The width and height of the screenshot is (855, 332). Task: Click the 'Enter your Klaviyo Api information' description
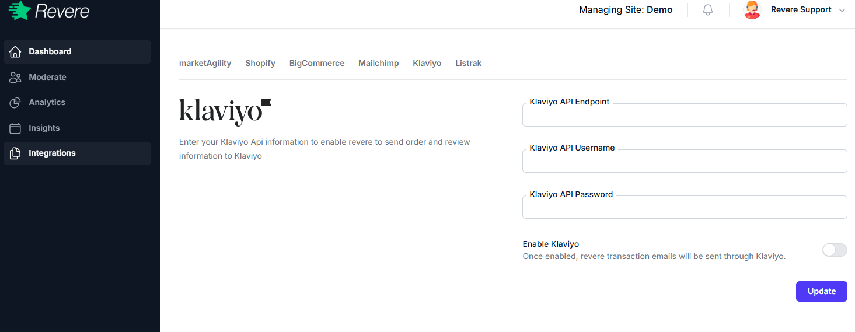coord(324,149)
